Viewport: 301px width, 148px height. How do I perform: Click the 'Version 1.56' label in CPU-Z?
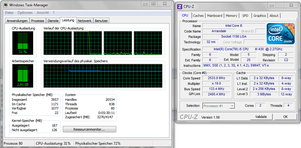point(210,117)
